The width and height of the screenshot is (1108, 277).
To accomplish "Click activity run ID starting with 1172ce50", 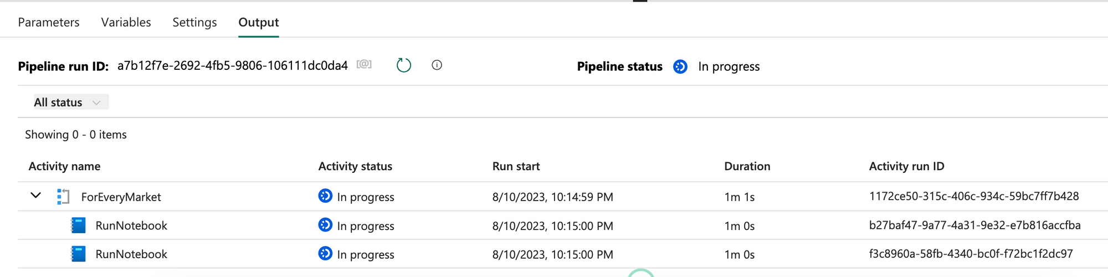I will 973,196.
